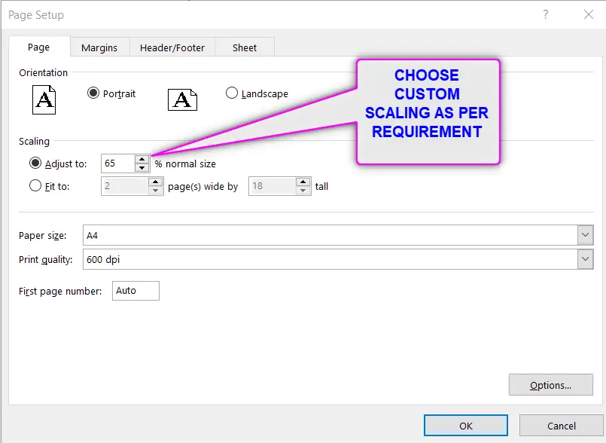
Task: Click the First page number label
Action: (x=60, y=291)
